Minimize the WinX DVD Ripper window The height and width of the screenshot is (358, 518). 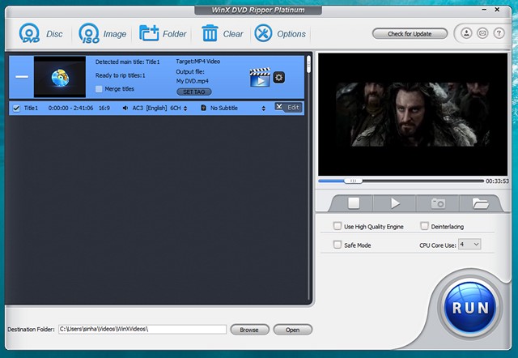[x=484, y=10]
